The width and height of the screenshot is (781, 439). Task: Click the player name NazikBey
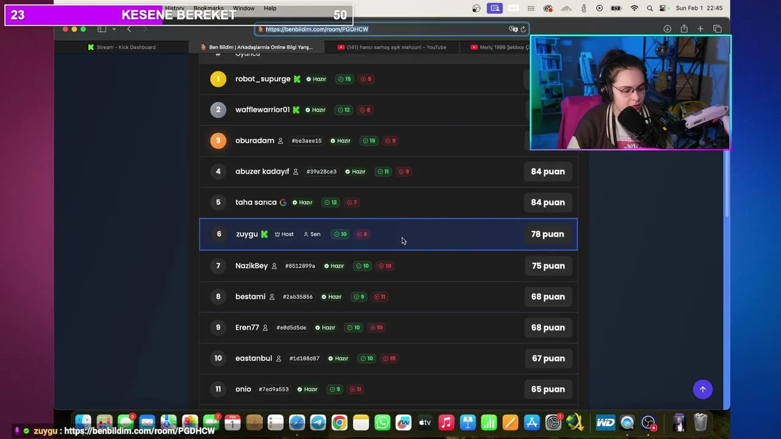coord(251,266)
